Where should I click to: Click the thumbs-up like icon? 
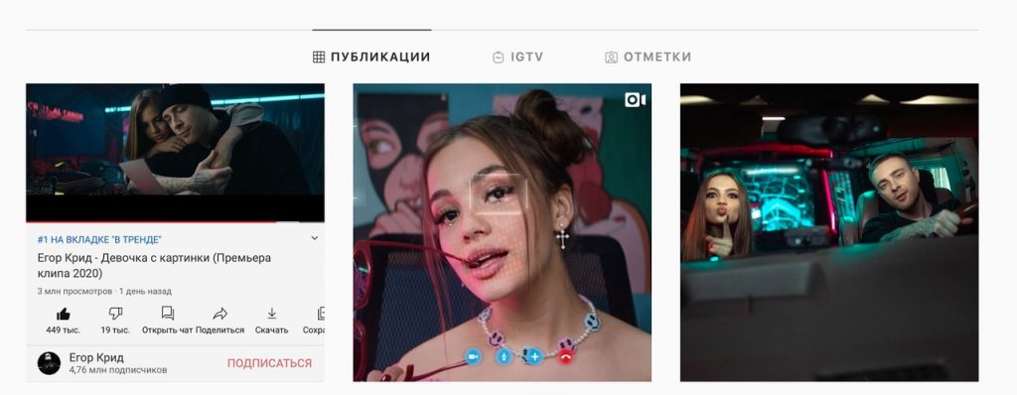click(x=63, y=314)
